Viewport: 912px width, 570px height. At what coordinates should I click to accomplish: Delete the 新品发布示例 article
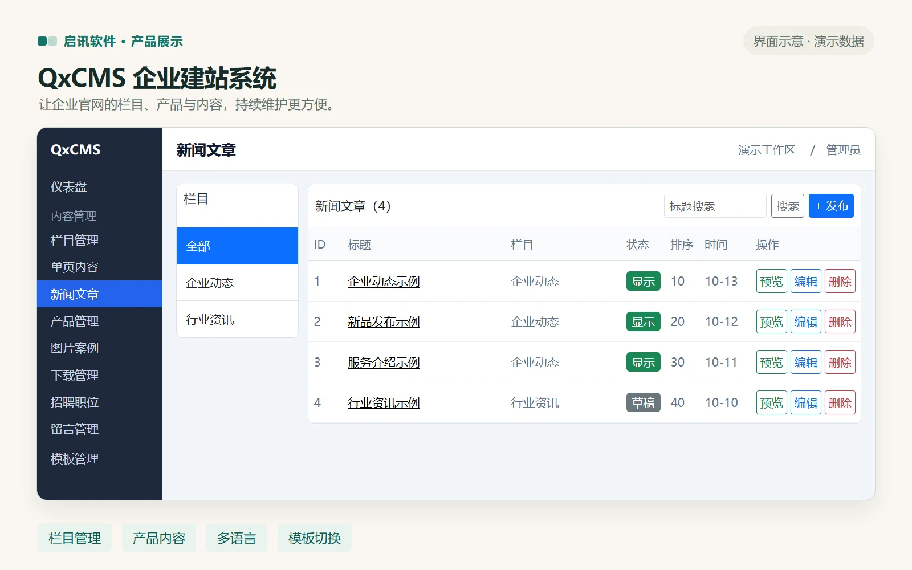tap(840, 321)
